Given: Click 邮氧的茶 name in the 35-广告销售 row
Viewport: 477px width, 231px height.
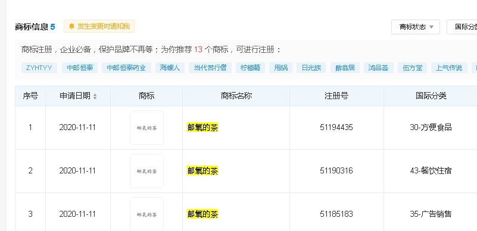Looking at the screenshot, I should 202,214.
